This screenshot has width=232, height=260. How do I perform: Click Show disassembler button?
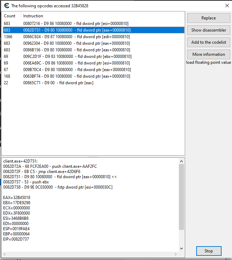tap(209, 30)
